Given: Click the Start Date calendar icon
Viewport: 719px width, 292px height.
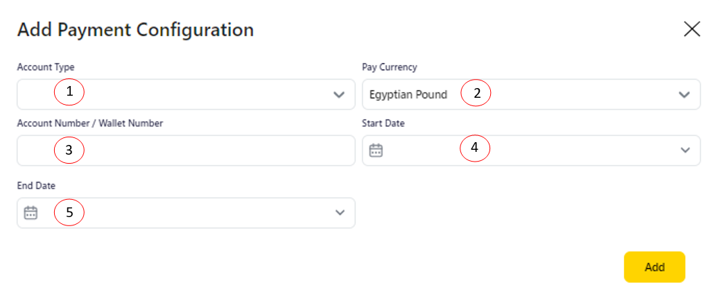Looking at the screenshot, I should click(376, 150).
